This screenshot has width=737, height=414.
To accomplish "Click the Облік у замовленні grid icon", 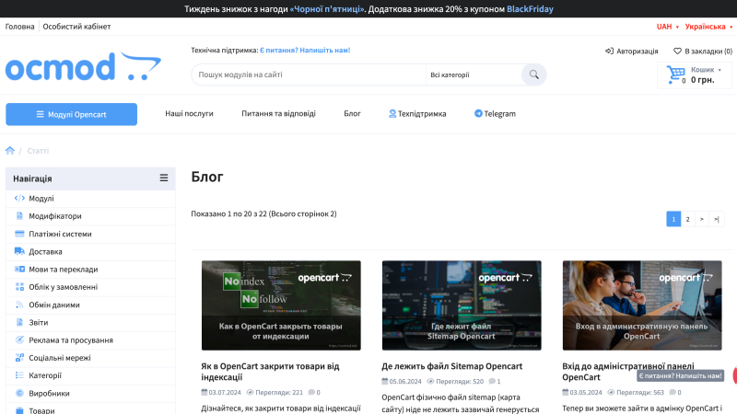I will pos(19,287).
